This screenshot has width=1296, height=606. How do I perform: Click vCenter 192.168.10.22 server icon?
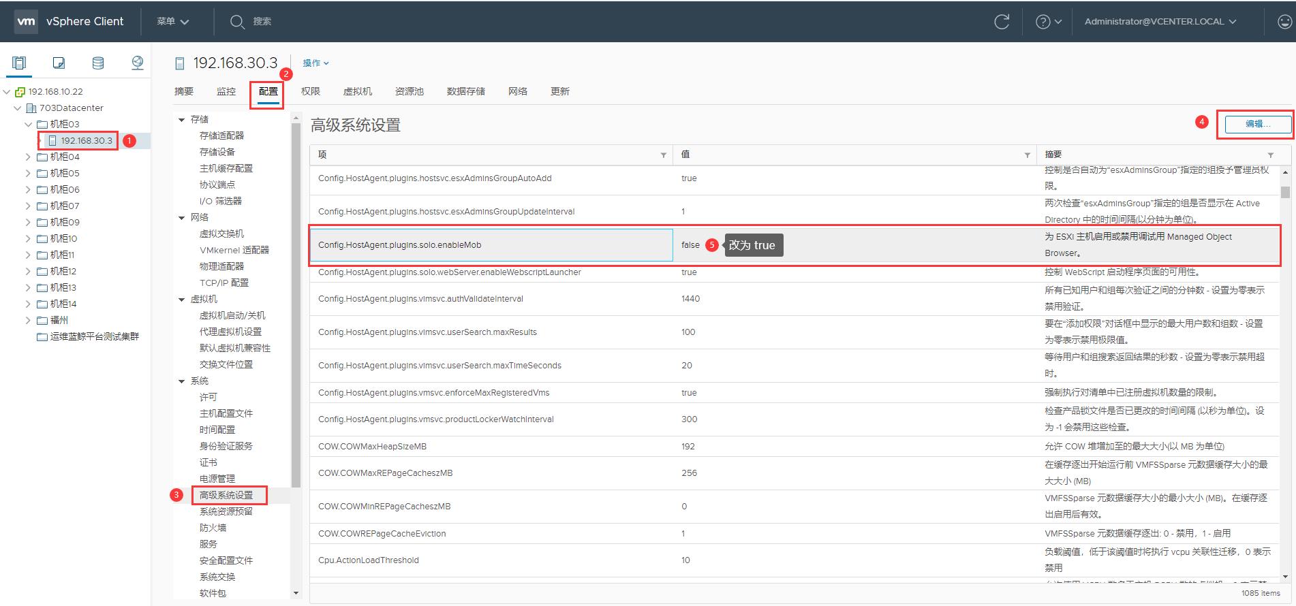[x=20, y=92]
